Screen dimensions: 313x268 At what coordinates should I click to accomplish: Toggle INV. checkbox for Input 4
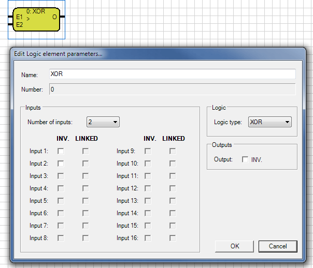61,188
